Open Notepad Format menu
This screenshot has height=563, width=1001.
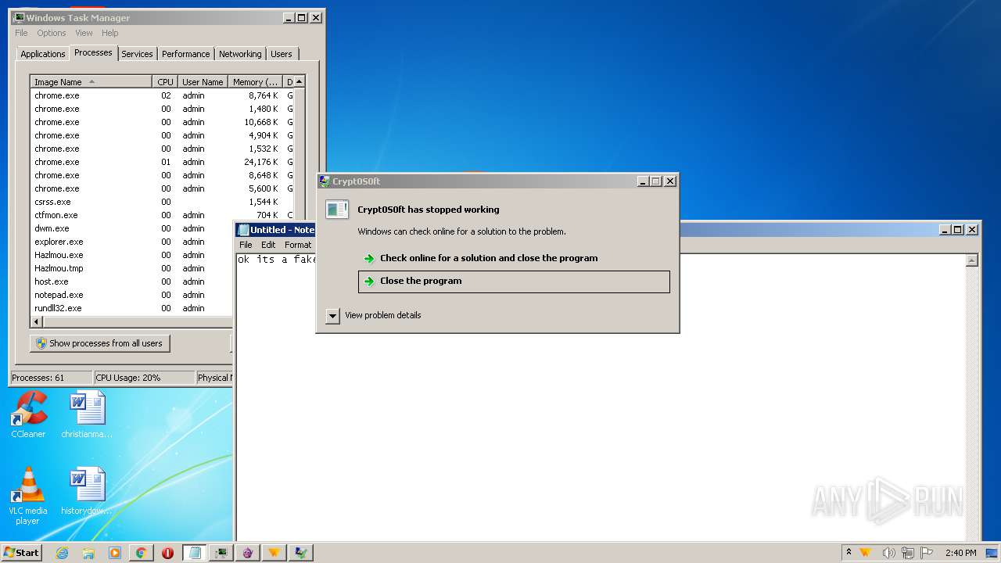tap(298, 245)
